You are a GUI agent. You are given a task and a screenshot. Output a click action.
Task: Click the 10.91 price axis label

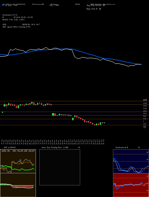pyautogui.click(x=145, y=111)
